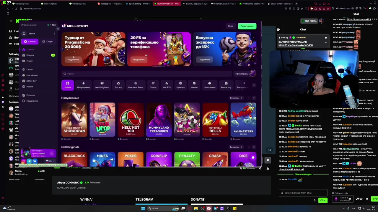Open winna.com link in BotRix message
The image size is (378, 212).
304,129
